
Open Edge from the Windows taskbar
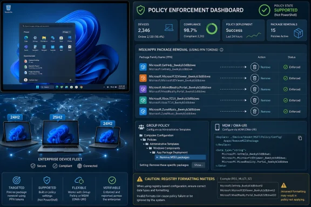57,87
